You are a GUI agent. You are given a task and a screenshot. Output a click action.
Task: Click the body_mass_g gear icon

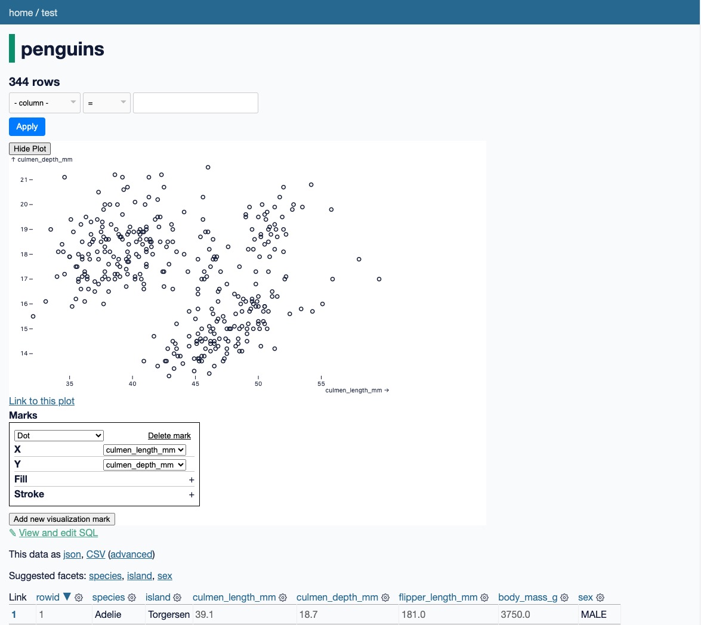point(564,598)
